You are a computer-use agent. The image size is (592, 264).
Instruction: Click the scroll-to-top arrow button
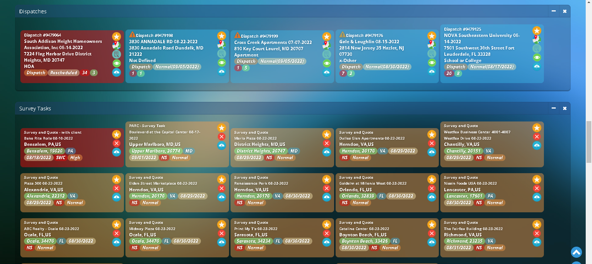pos(576,252)
